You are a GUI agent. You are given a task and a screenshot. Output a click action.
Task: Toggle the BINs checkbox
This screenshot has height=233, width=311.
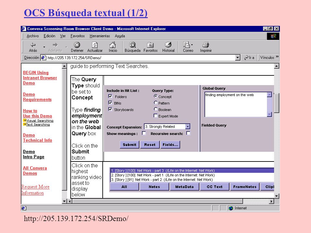pyautogui.click(x=110, y=103)
